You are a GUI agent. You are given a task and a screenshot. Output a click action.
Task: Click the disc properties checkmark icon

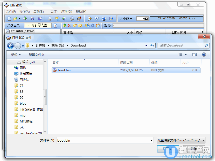click(56, 26)
